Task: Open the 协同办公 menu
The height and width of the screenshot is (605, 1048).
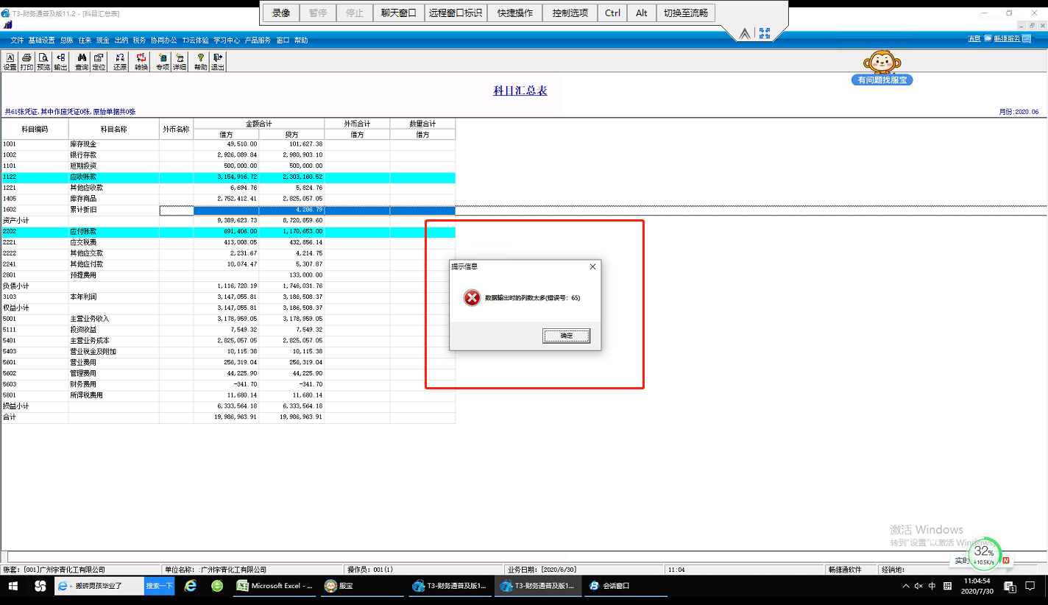Action: (164, 40)
